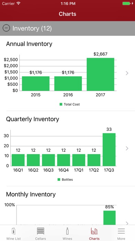The height and width of the screenshot is (241, 135).
Task: Open Quarterly Inventory details chevron
Action: coord(127,148)
